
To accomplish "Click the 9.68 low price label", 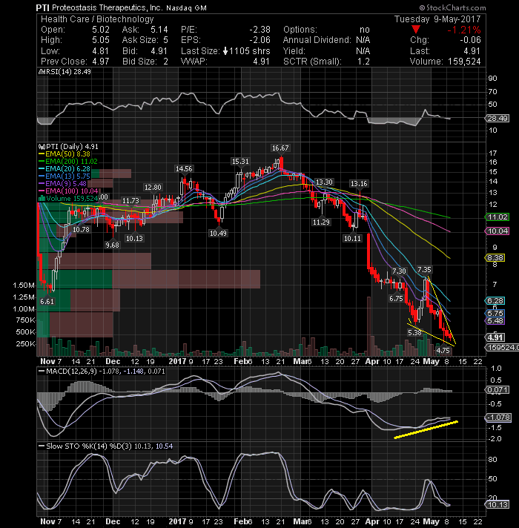I will coord(113,245).
